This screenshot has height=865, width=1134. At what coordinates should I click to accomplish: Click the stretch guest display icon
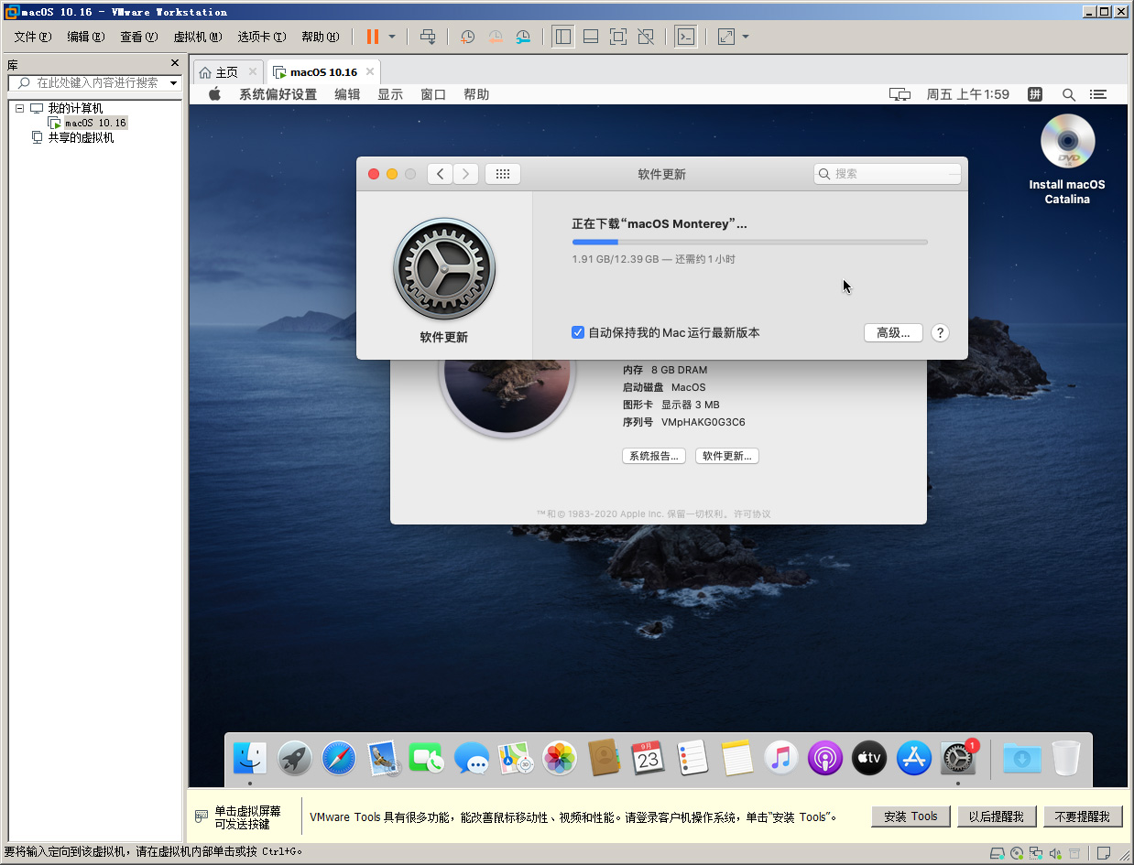[726, 37]
